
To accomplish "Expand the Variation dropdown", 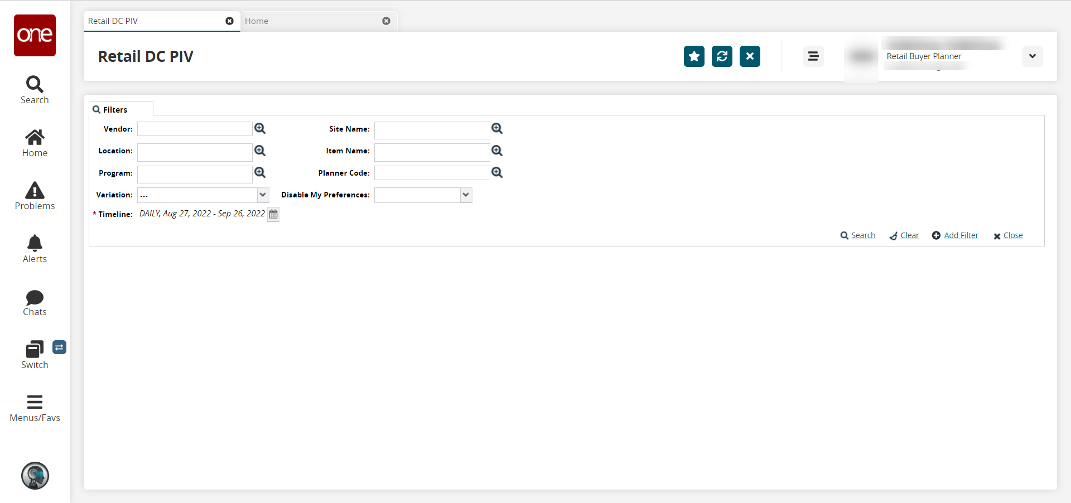I will [x=263, y=195].
